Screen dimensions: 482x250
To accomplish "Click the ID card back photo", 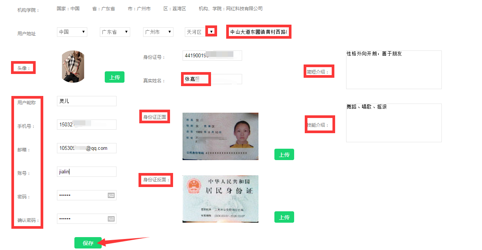I will click(221, 199).
